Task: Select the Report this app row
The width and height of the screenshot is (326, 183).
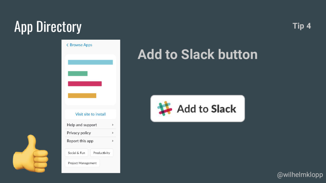Action: tap(90, 141)
